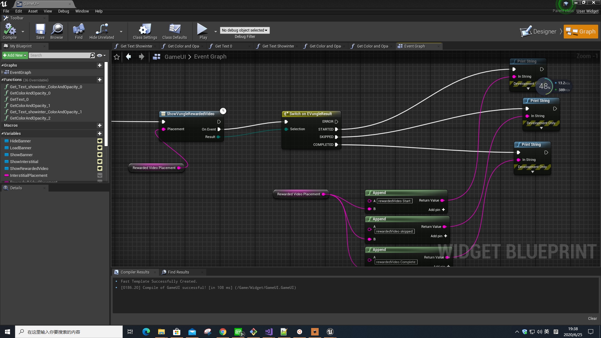Switch to the Find Results tab
Image resolution: width=601 pixels, height=338 pixels.
(x=178, y=272)
